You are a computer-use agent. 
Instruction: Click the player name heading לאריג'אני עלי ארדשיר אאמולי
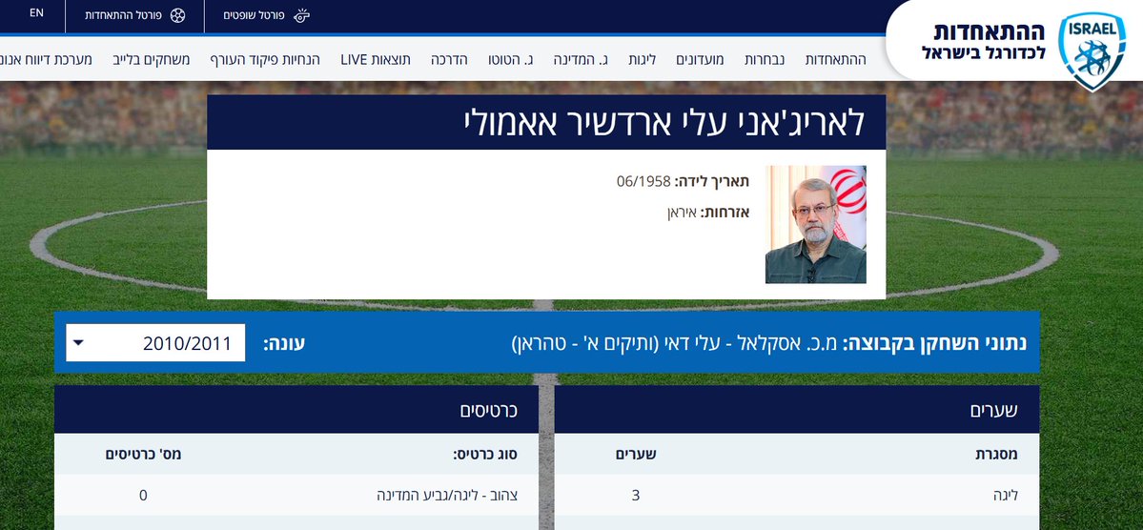tap(664, 122)
